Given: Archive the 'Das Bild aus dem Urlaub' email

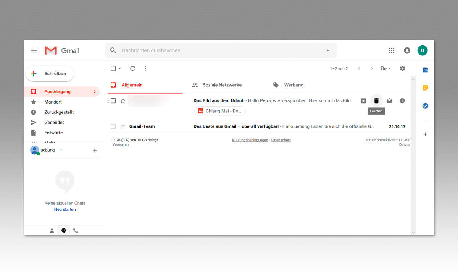Looking at the screenshot, I should click(364, 101).
